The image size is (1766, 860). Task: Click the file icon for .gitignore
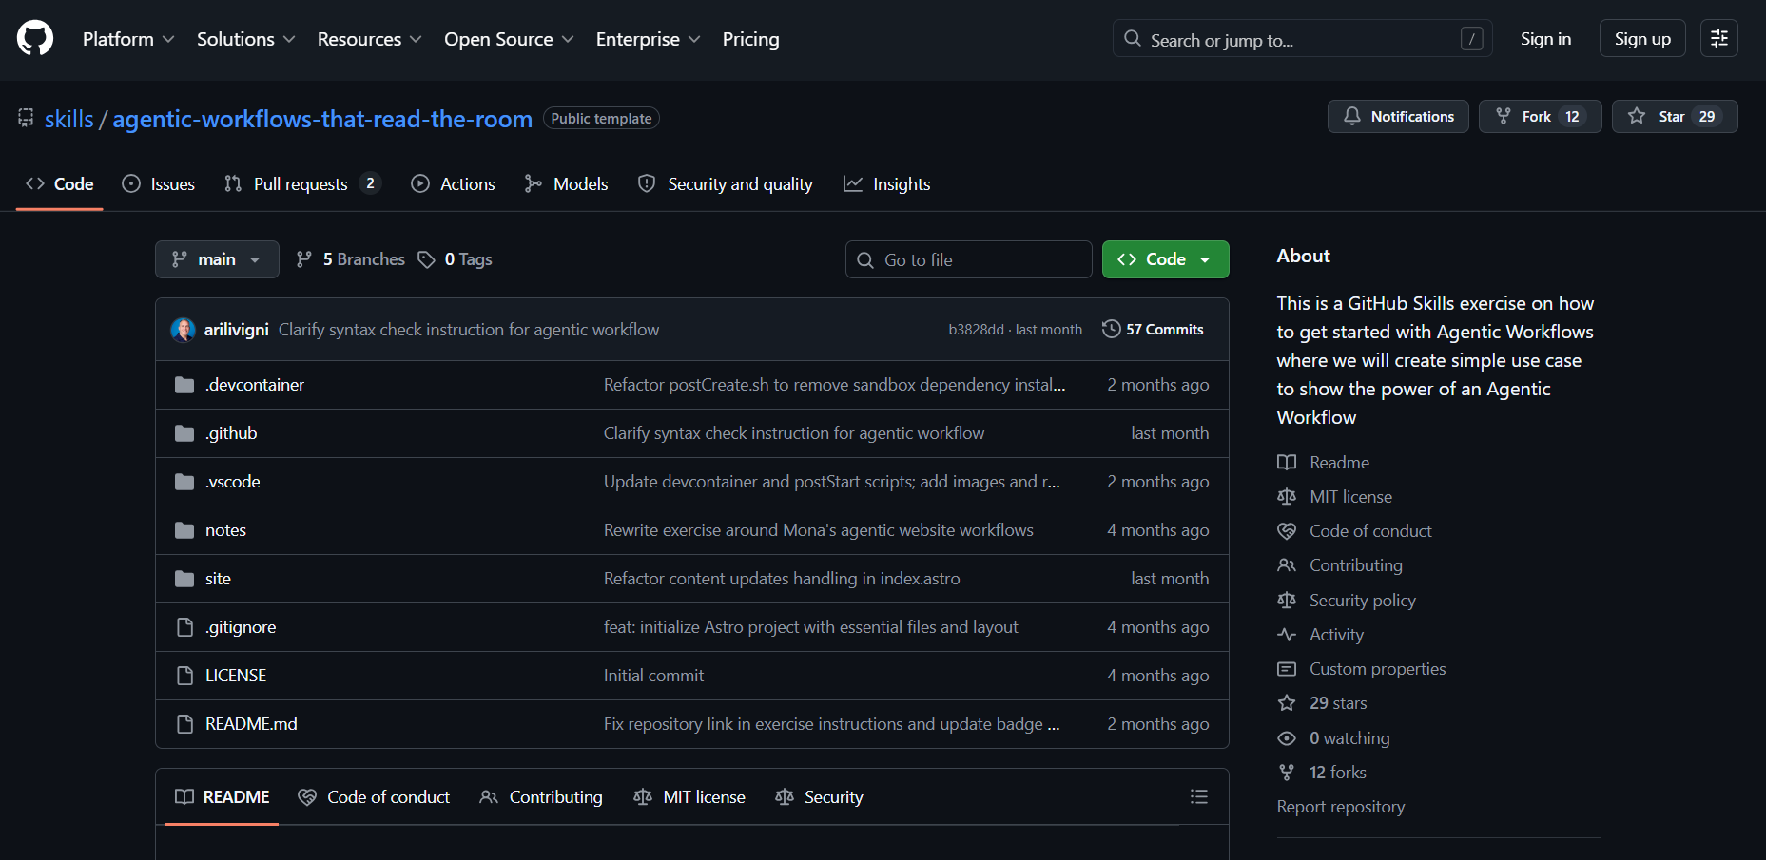tap(184, 627)
